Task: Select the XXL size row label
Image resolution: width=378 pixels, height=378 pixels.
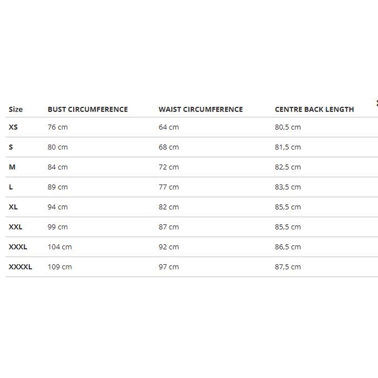Action: coord(15,227)
